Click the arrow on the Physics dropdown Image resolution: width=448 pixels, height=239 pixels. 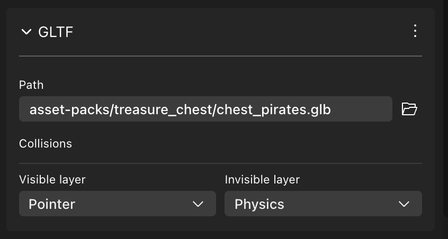pyautogui.click(x=404, y=204)
